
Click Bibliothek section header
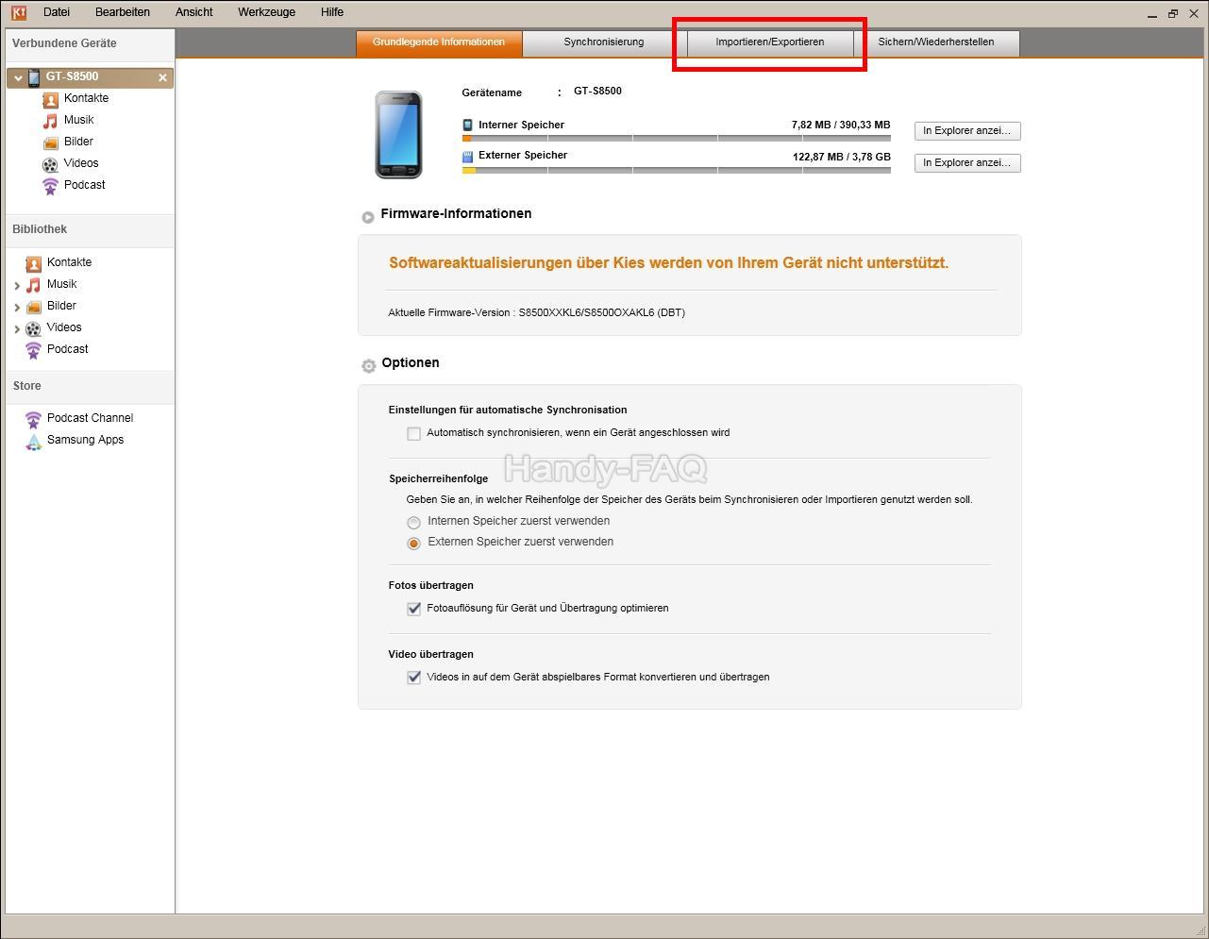coord(40,229)
